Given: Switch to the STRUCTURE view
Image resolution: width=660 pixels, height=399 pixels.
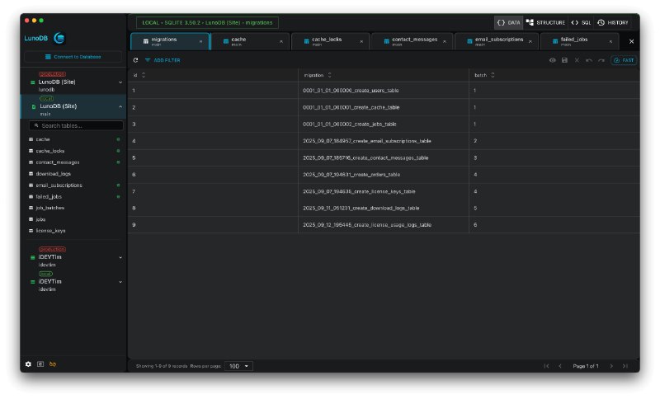Looking at the screenshot, I should coord(546,22).
